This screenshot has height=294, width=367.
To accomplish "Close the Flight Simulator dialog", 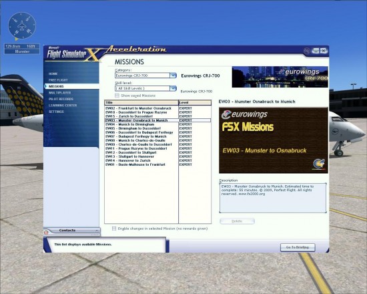I will [324, 51].
